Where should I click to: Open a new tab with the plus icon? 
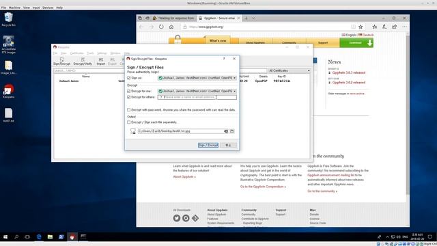click(x=246, y=18)
